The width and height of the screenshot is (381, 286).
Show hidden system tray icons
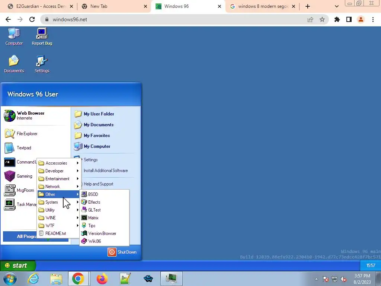coord(316,279)
